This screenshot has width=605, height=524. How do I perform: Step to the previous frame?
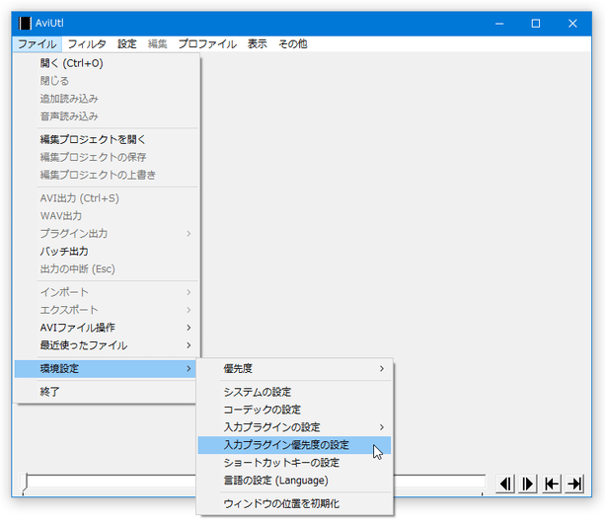click(505, 484)
